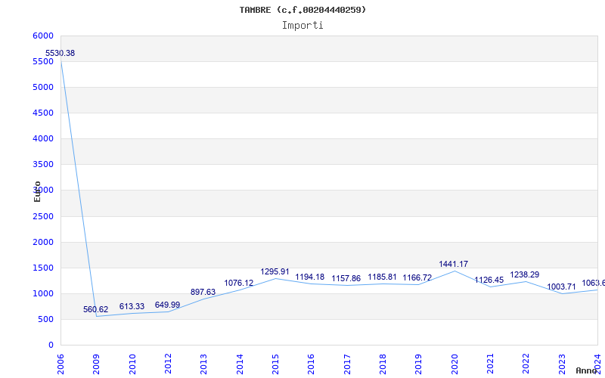Select the 1441.17 peak data label
The width and height of the screenshot is (605, 378).
(x=453, y=264)
